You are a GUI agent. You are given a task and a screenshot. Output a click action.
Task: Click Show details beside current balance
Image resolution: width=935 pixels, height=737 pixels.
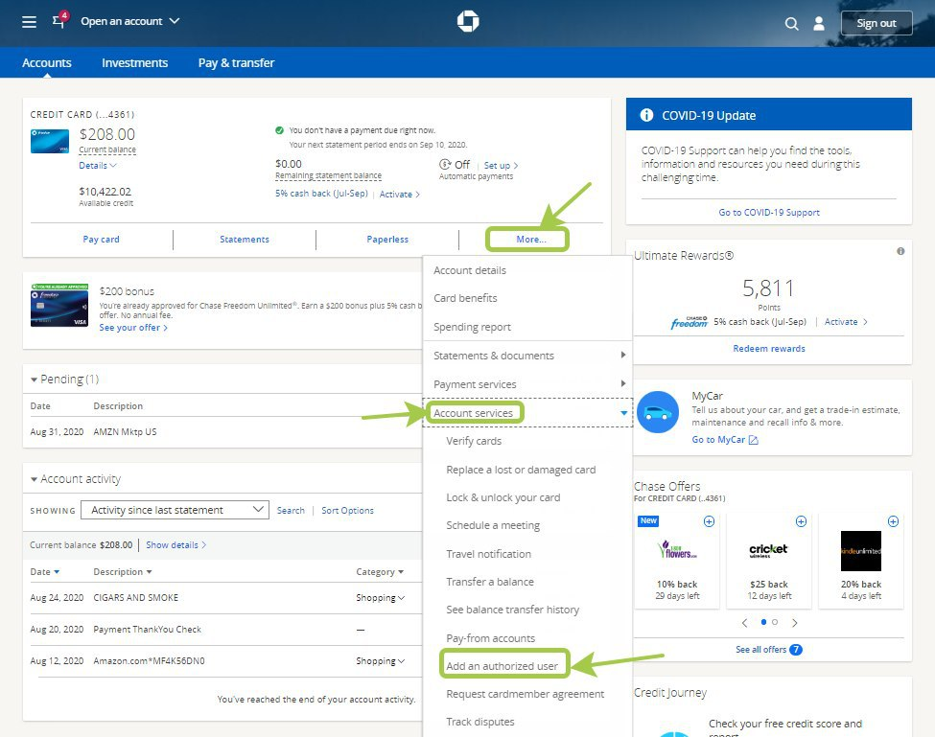(175, 545)
